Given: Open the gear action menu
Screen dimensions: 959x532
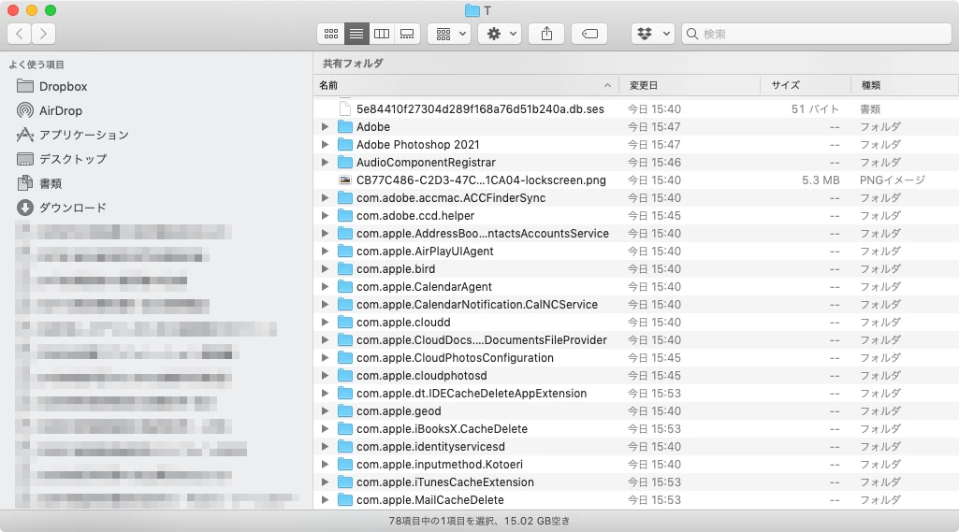Looking at the screenshot, I should coord(501,34).
